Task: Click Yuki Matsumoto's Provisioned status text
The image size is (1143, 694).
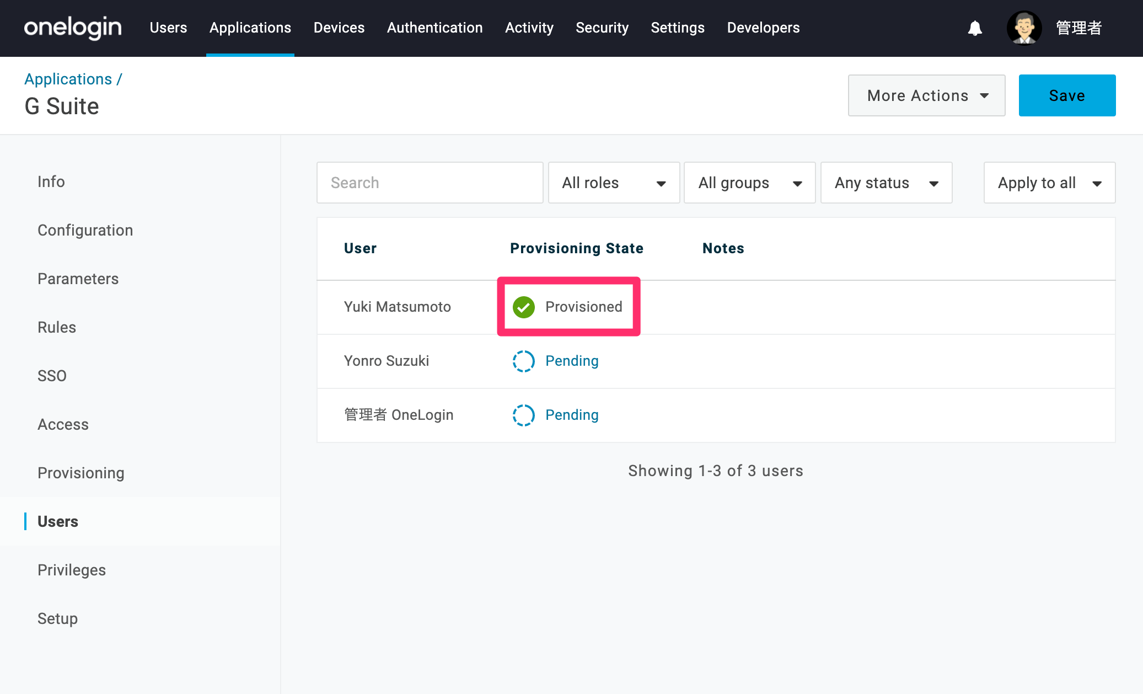Action: point(584,307)
